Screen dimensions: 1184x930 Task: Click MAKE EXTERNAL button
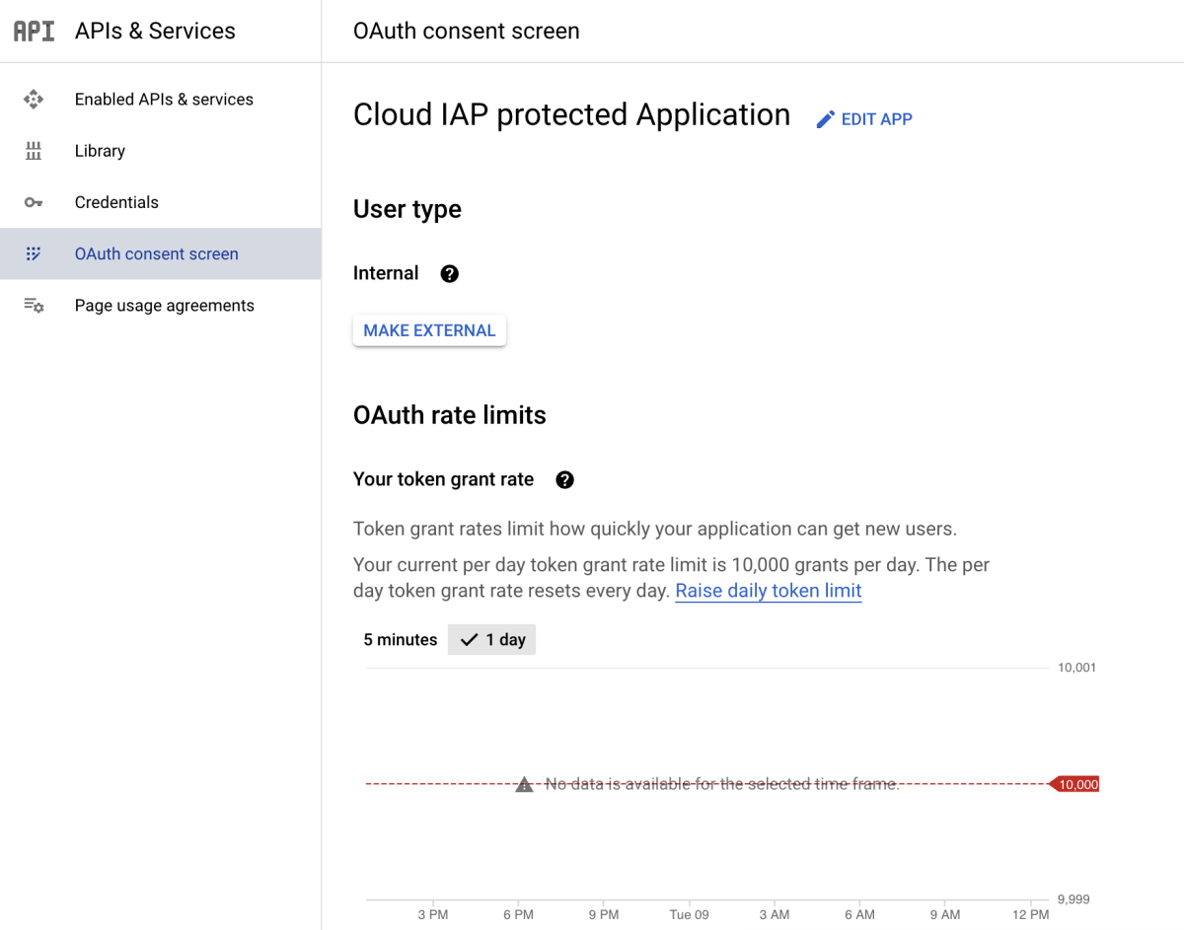point(429,330)
